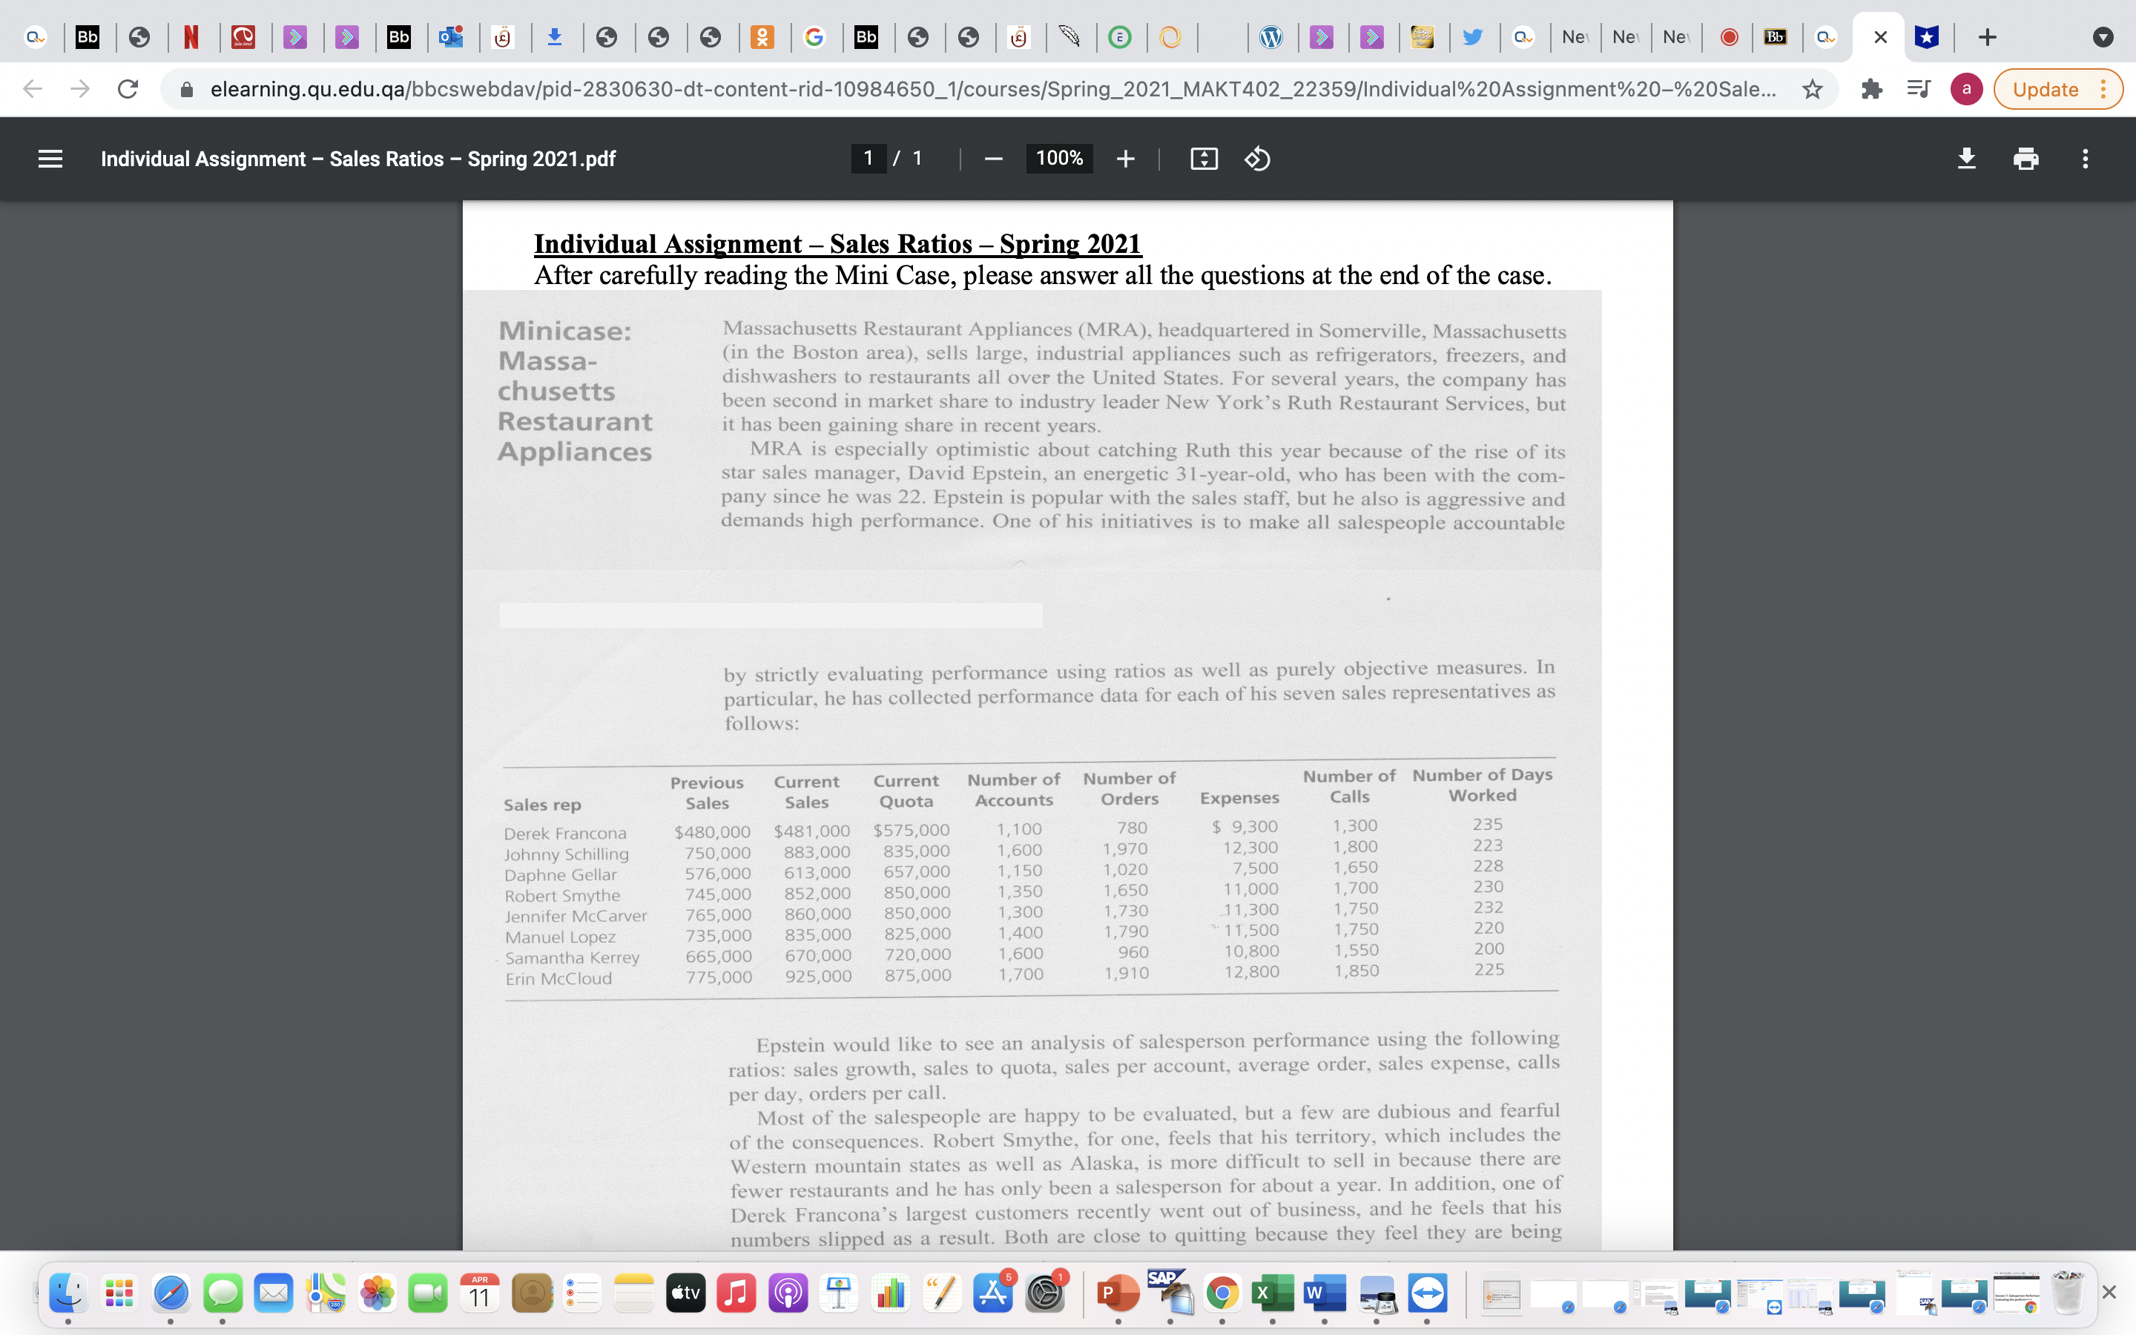
Task: Click the page number input field
Action: (868, 159)
